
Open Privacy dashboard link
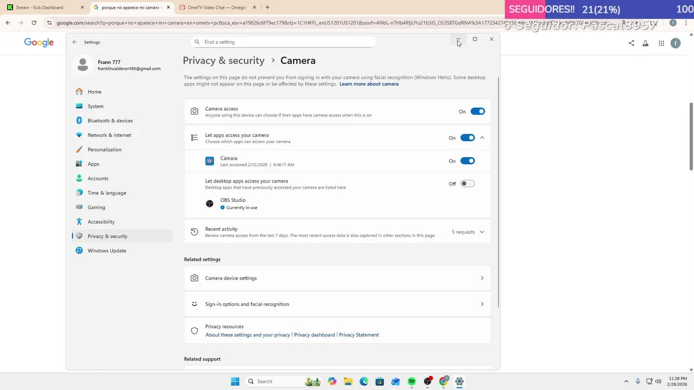click(314, 335)
